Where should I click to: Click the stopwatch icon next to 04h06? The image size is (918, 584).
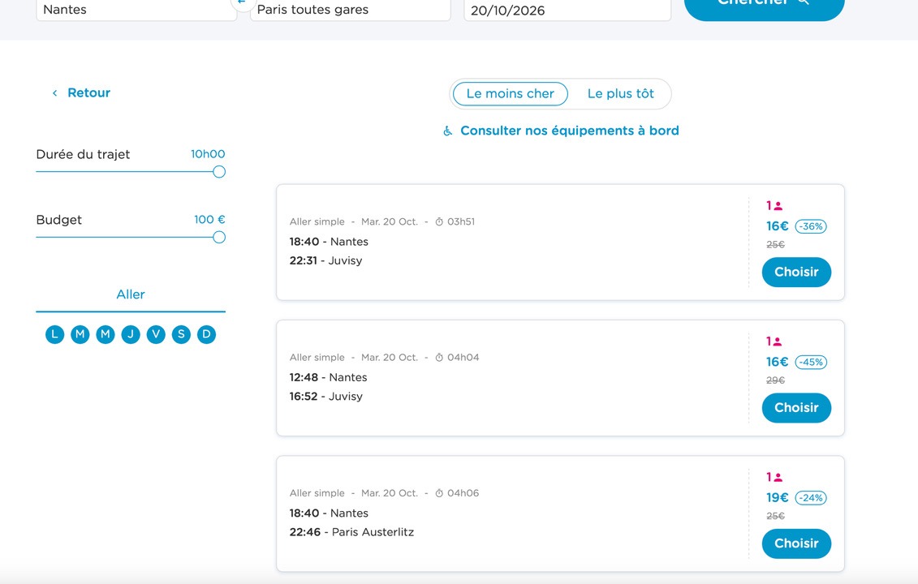[439, 493]
